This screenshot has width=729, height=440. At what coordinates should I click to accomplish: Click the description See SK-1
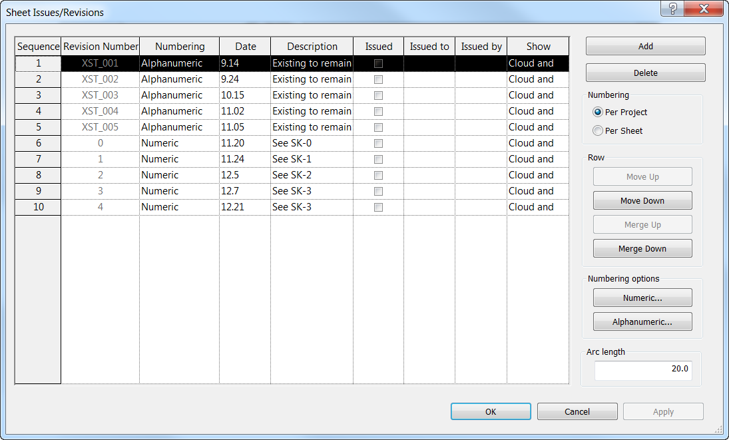tap(312, 159)
